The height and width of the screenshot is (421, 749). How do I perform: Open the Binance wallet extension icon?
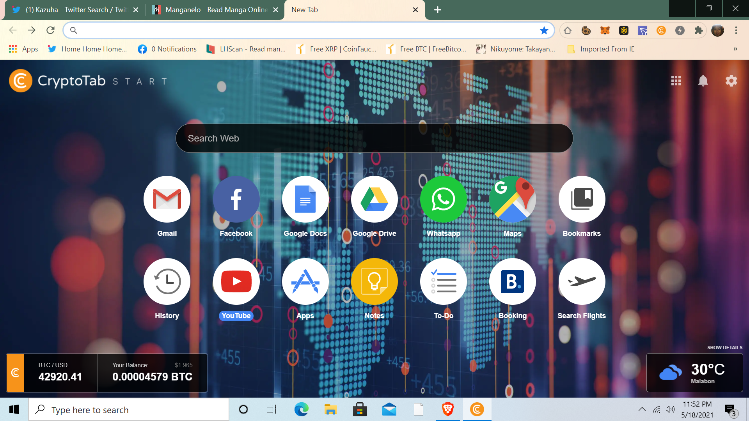click(623, 30)
